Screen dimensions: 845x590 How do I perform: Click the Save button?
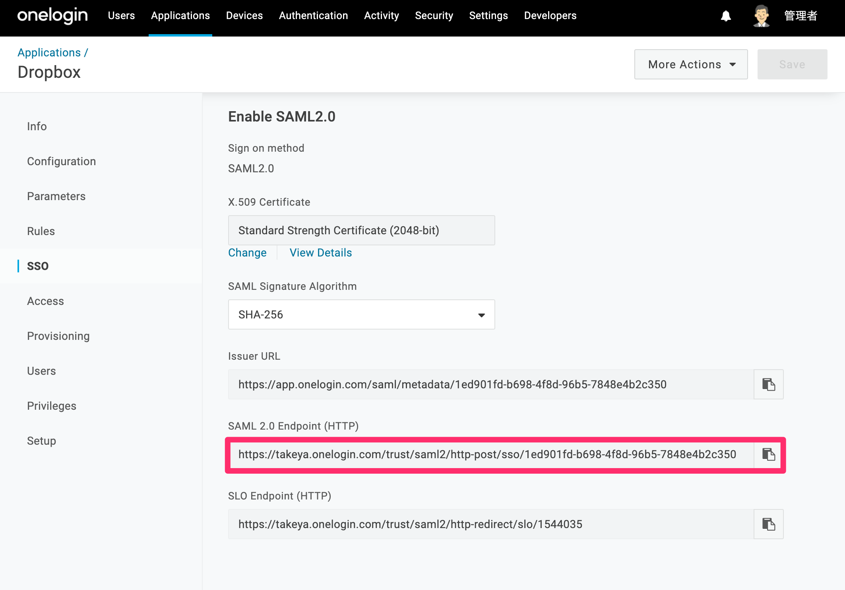[x=792, y=64]
